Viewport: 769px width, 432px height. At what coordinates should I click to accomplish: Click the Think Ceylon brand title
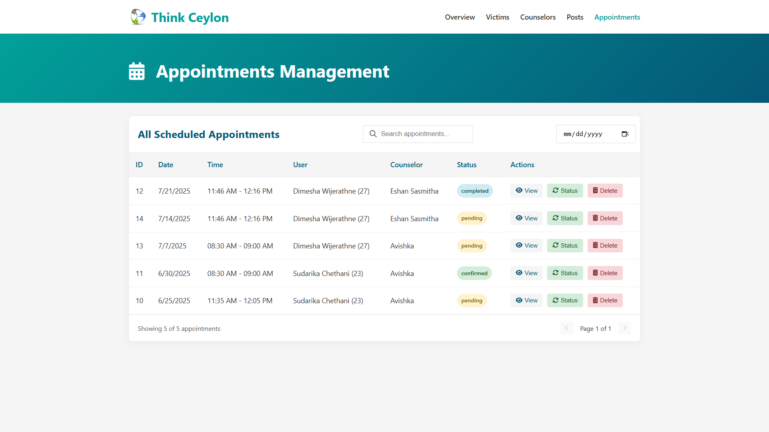190,18
